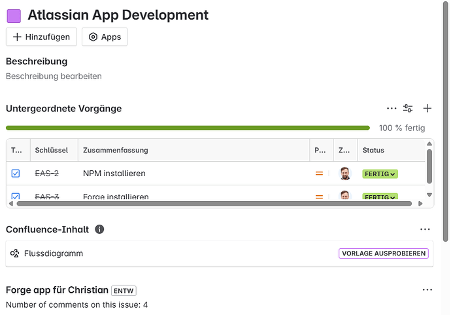
Task: Add a child issue with the plus icon
Action: tap(427, 108)
